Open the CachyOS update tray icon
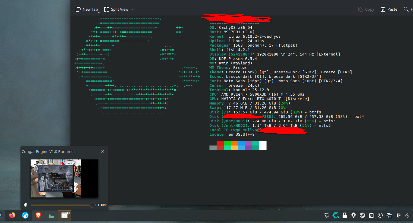This screenshot has height=223, width=413. click(x=336, y=215)
